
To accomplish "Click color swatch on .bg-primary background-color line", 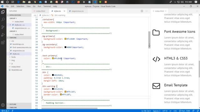I will tap(65, 39).
